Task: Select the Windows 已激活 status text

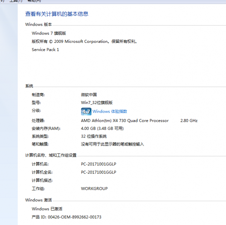Action: coord(47,209)
